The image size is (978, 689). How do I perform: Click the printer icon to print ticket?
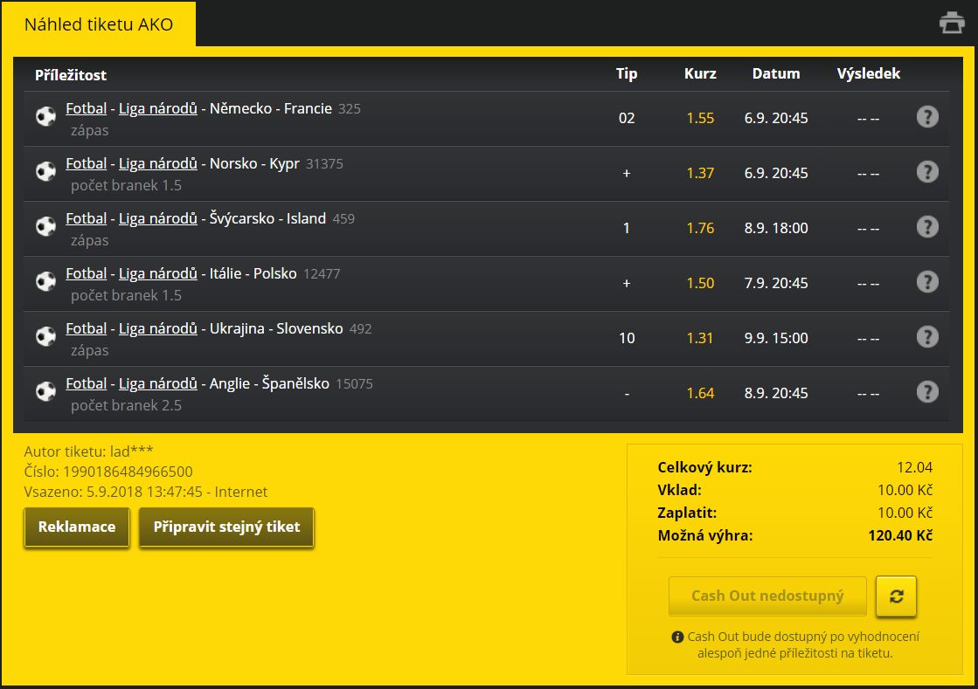coord(952,23)
